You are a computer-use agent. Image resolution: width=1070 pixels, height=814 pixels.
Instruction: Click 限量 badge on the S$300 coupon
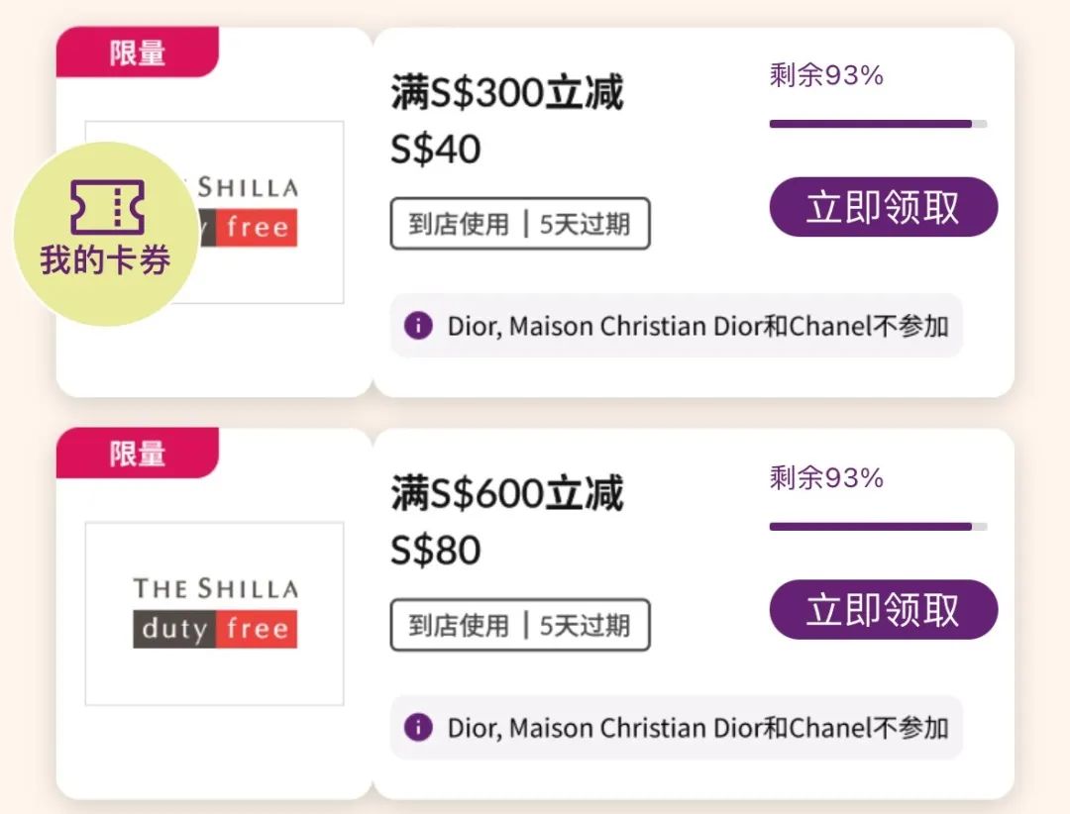(x=137, y=52)
